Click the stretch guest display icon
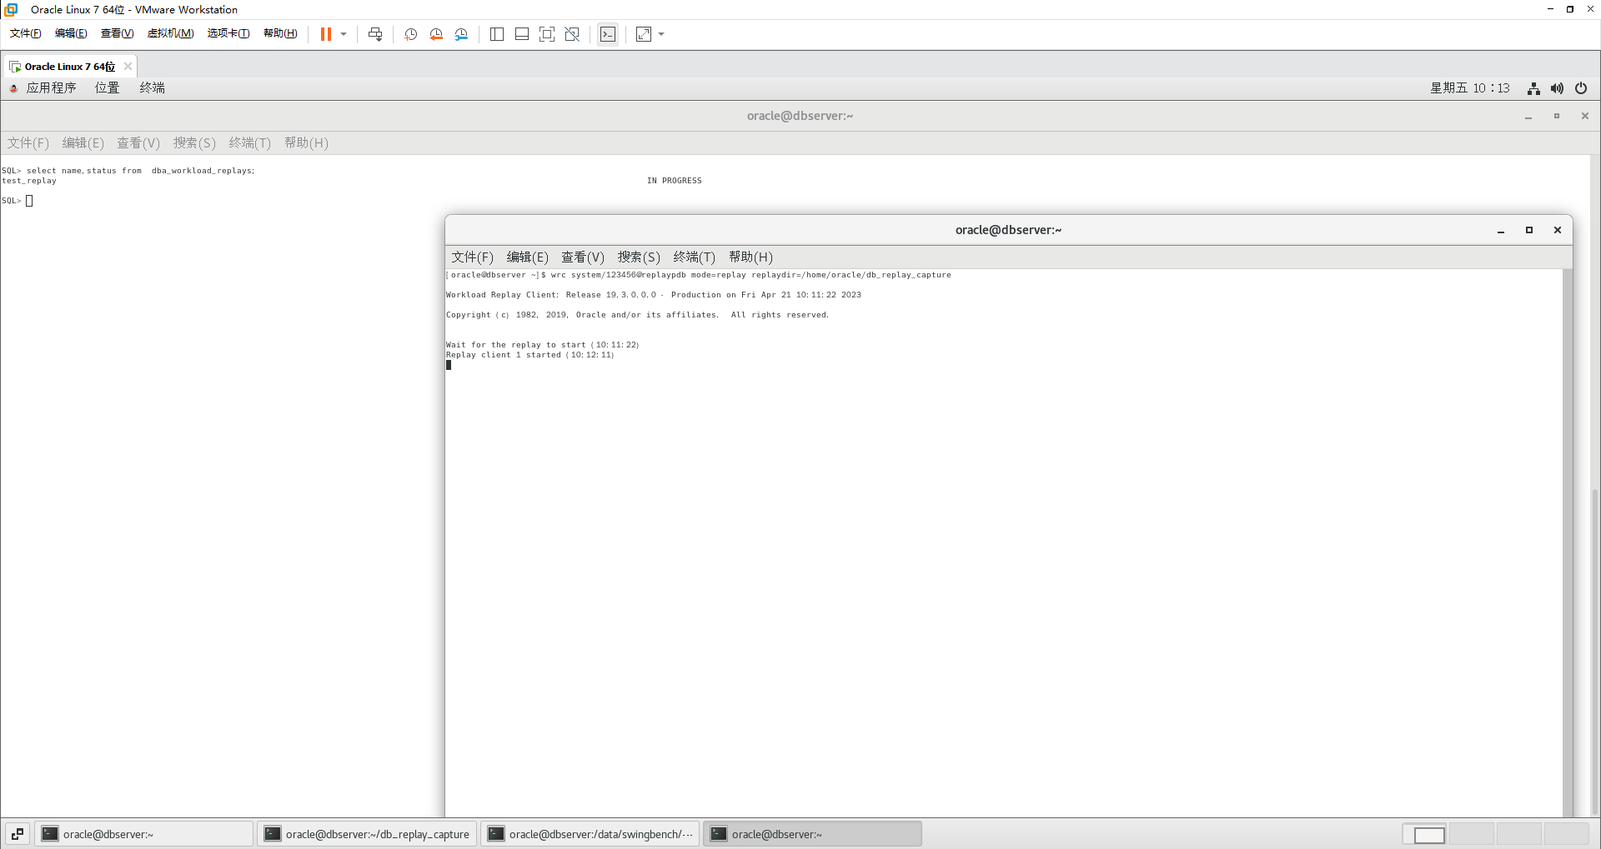 coord(644,34)
